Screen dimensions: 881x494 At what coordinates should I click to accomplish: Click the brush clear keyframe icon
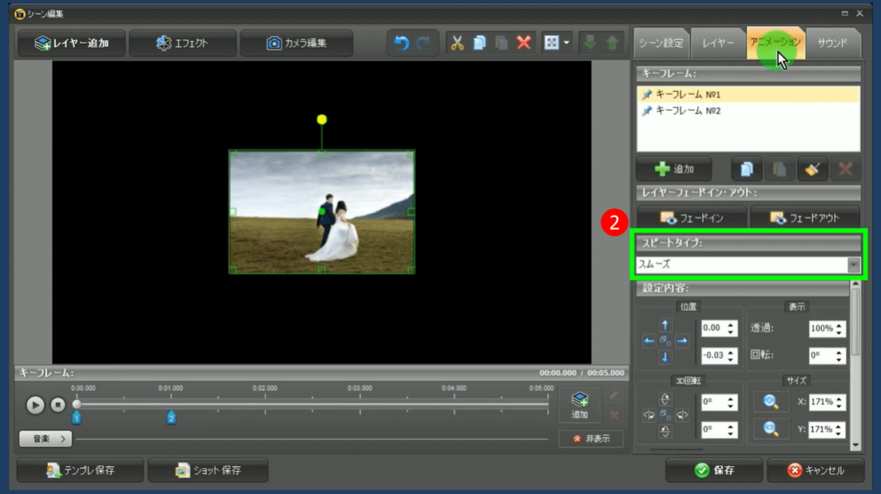812,169
